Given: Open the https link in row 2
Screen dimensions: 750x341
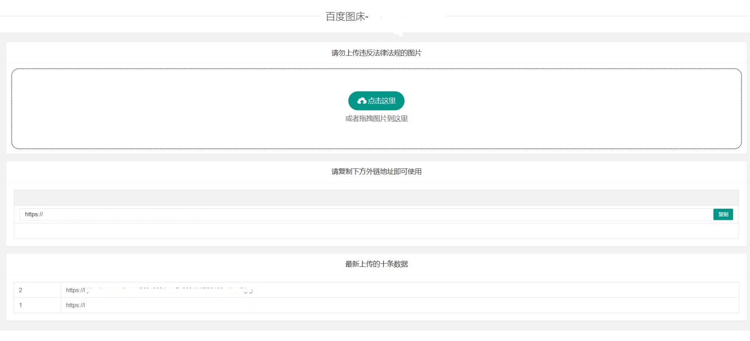Looking at the screenshot, I should point(159,290).
